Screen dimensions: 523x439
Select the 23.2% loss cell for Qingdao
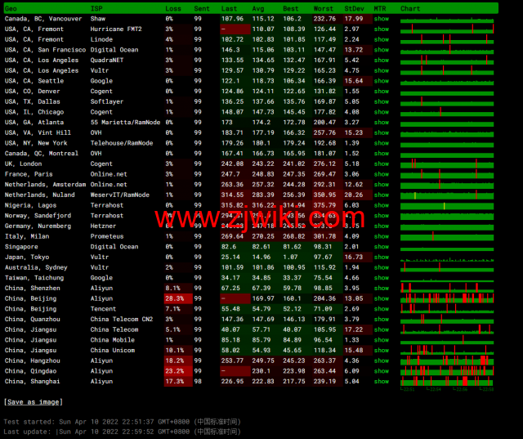(x=178, y=371)
